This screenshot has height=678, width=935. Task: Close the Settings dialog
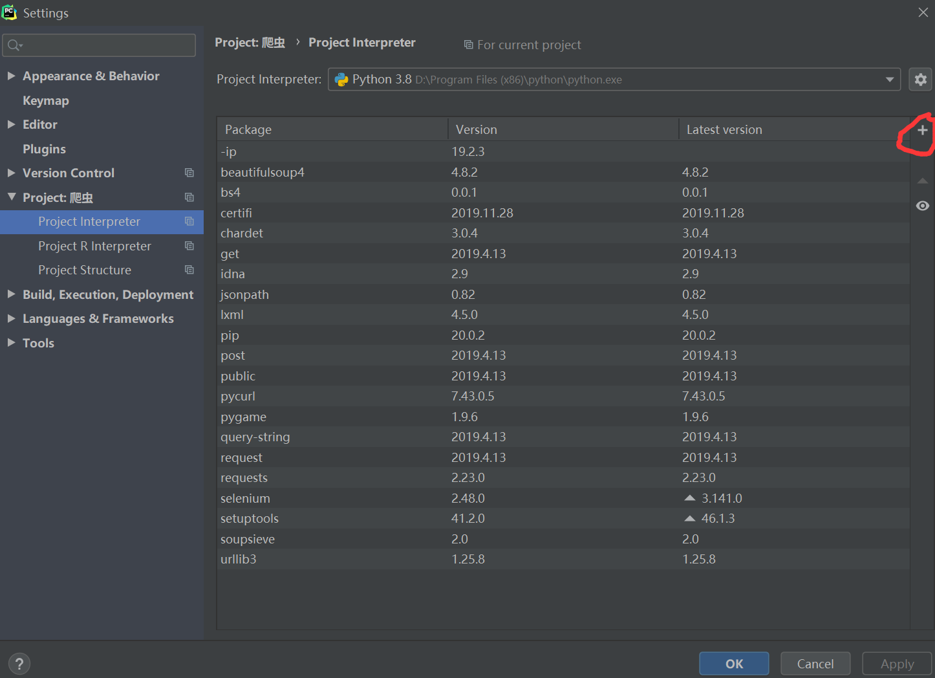tap(923, 12)
